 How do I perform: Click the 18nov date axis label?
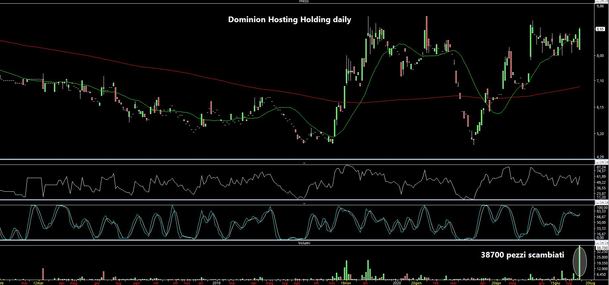[346, 283]
